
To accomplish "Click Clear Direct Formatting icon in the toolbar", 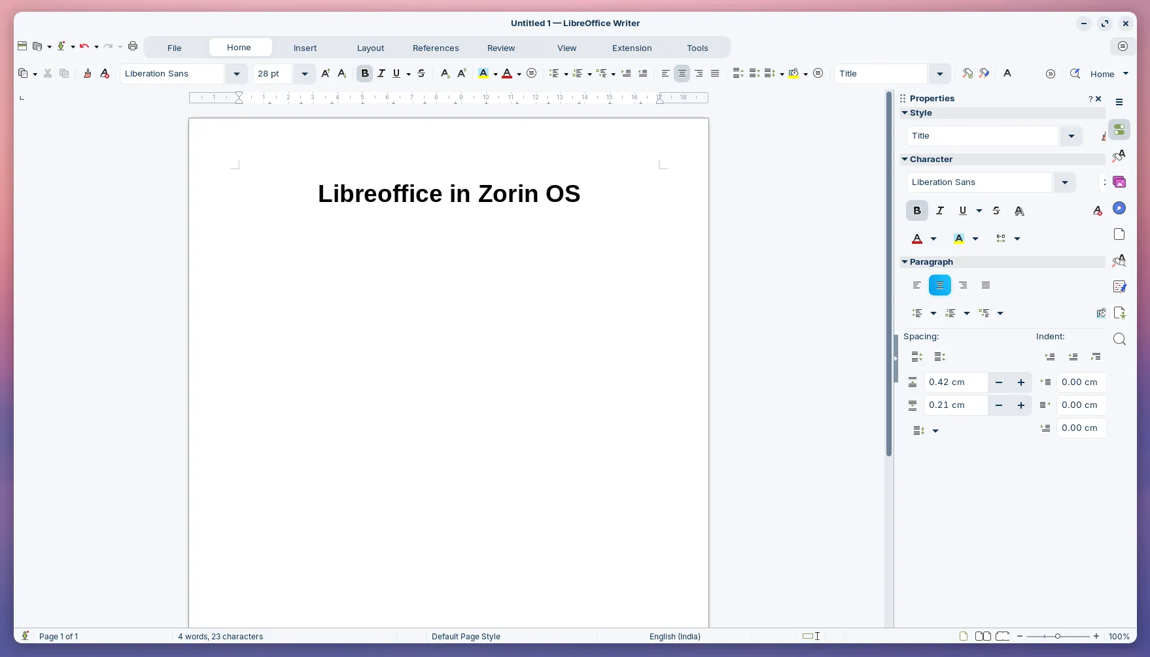I will (104, 73).
